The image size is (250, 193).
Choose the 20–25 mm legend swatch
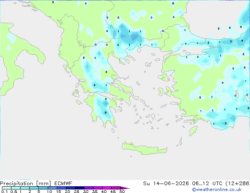click(70, 188)
